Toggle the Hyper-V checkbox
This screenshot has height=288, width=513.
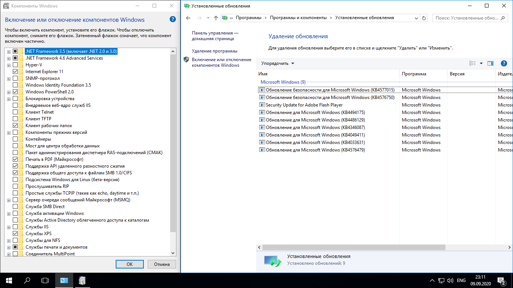pyautogui.click(x=15, y=65)
